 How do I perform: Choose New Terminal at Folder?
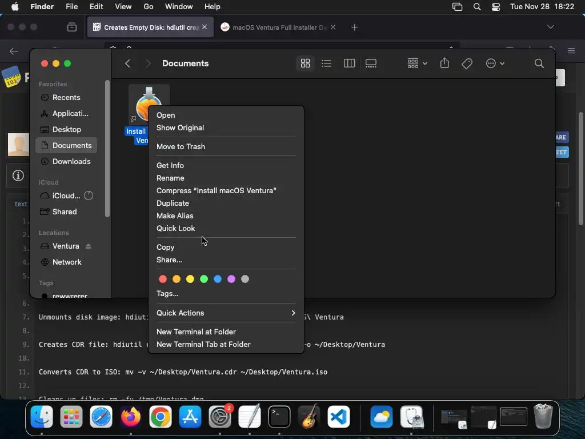coord(226,332)
